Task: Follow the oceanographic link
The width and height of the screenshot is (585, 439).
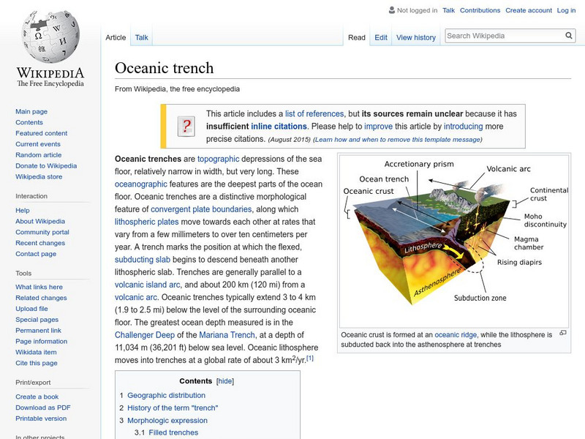Action: pos(140,184)
